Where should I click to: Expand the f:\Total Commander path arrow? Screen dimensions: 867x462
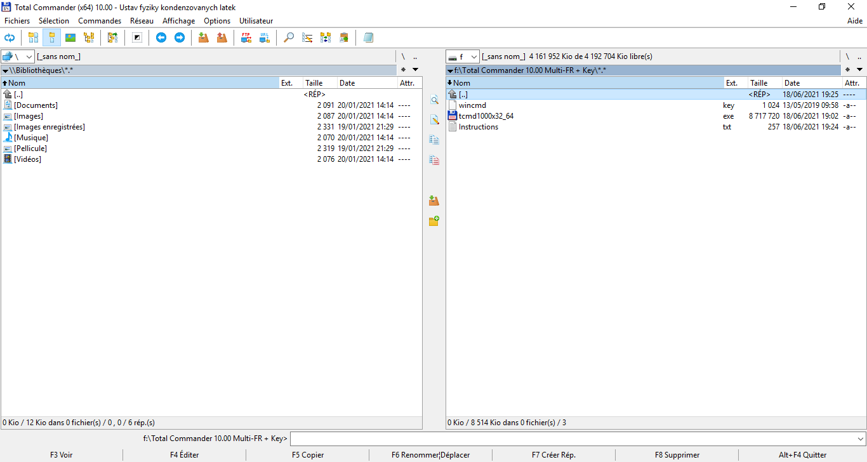450,70
